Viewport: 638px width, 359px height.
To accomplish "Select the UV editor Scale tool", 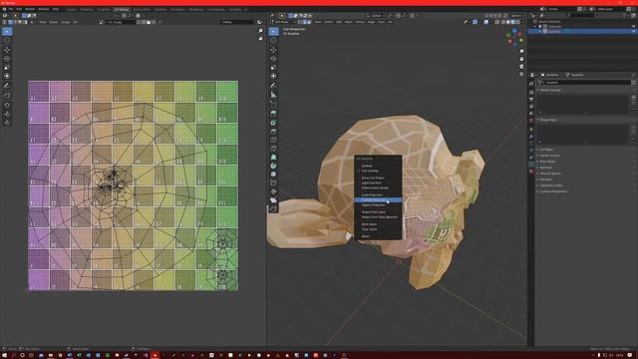I will click(x=7, y=67).
